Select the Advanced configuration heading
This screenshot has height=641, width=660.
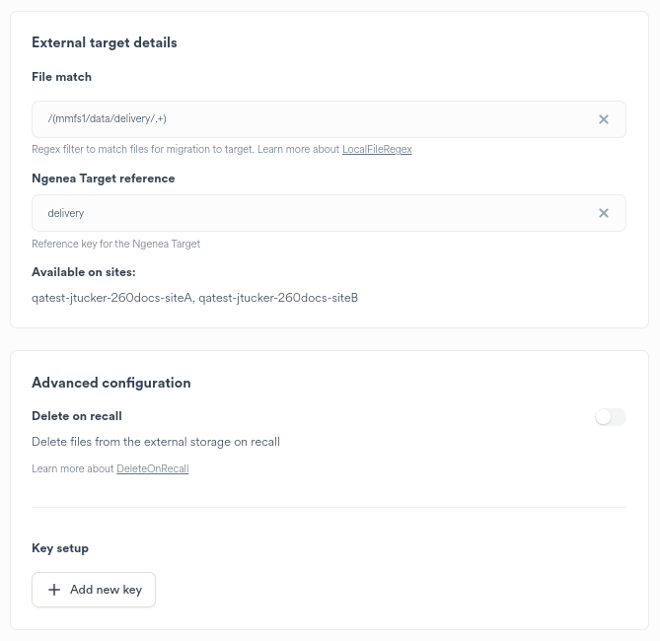111,383
